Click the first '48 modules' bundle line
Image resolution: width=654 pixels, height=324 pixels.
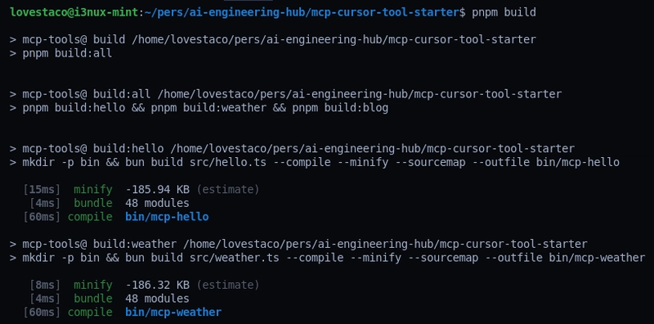(157, 204)
